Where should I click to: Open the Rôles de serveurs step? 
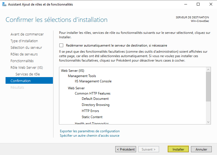point(24,54)
